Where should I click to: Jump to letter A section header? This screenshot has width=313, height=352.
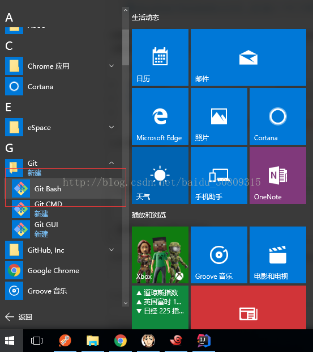pyautogui.click(x=9, y=17)
